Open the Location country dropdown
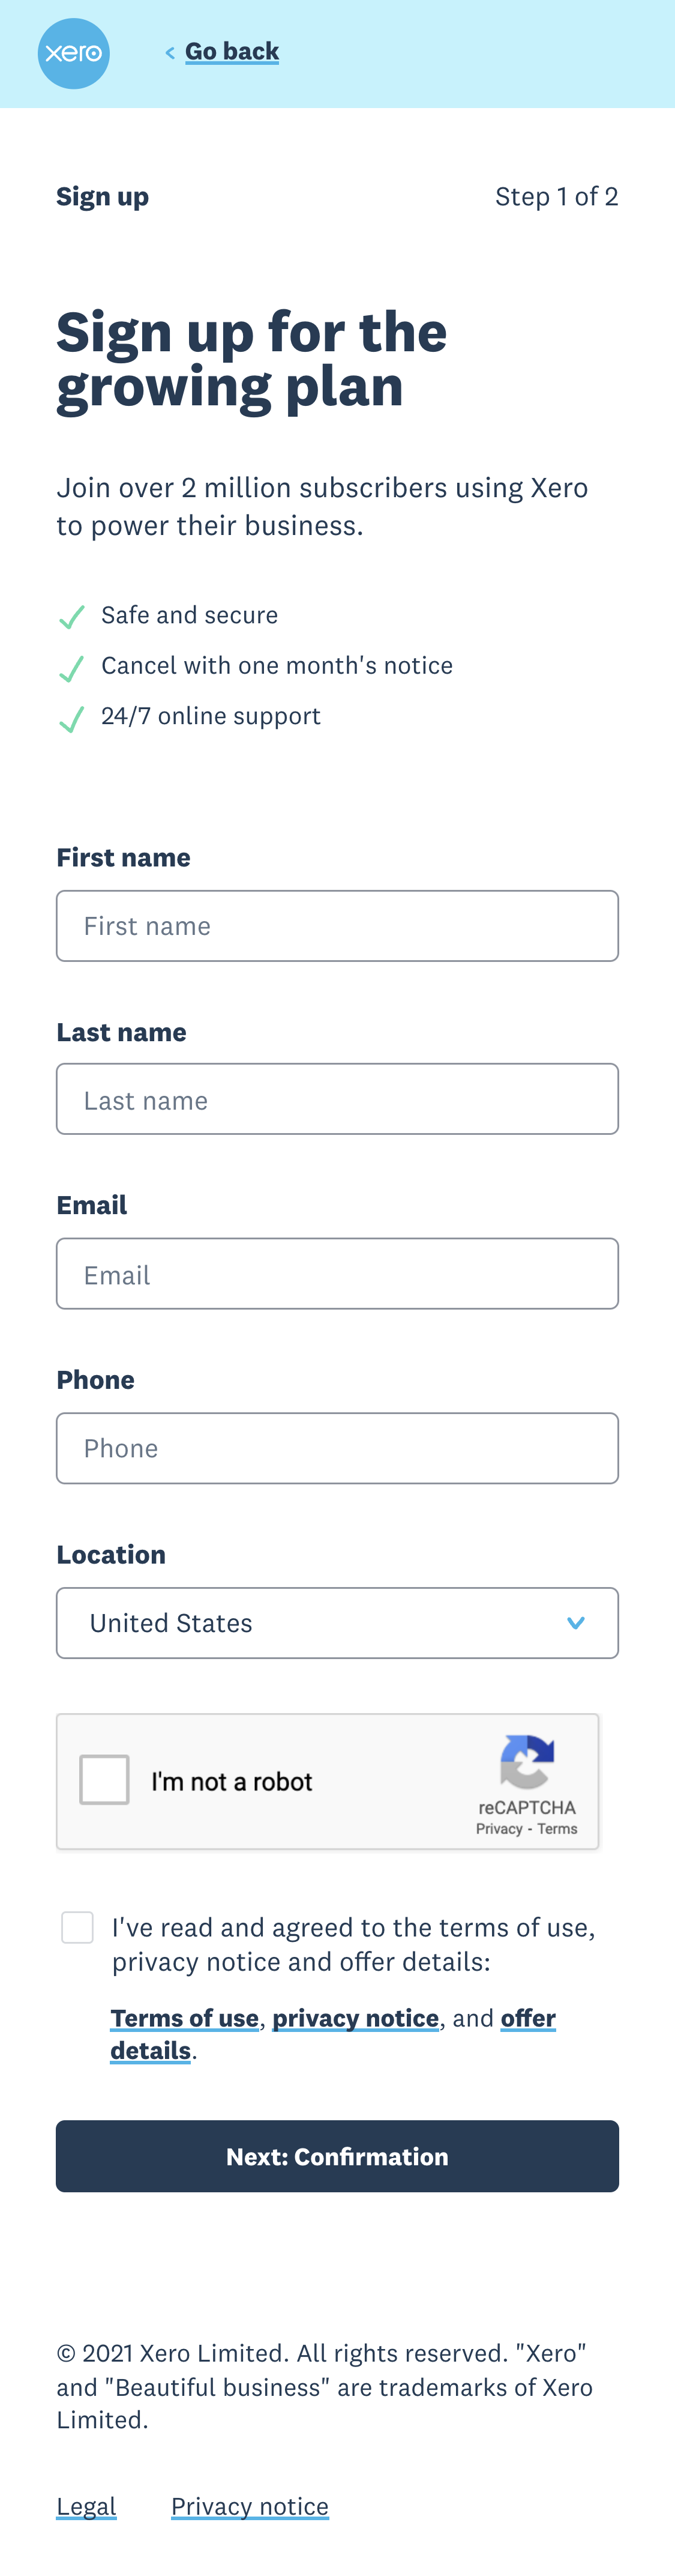Viewport: 675px width, 2576px height. [x=337, y=1622]
